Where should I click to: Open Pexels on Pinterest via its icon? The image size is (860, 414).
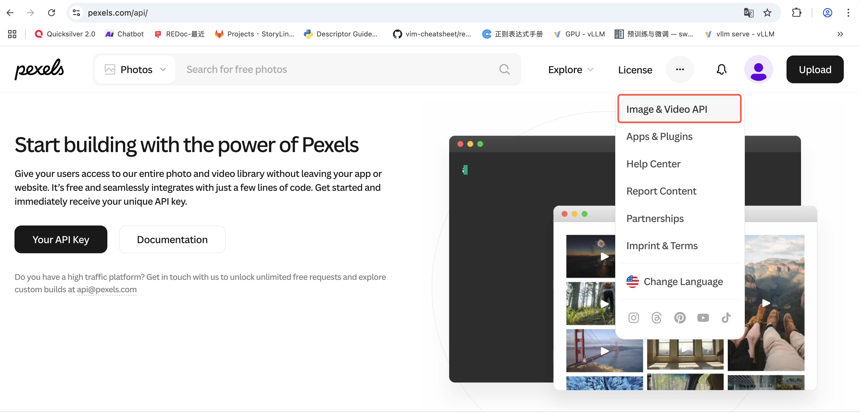[x=680, y=318]
